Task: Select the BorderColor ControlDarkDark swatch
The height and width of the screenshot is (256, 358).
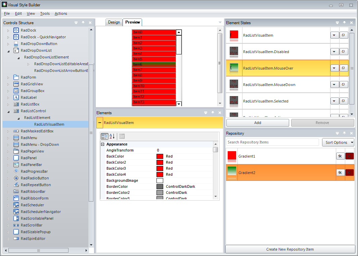Action: point(160,186)
